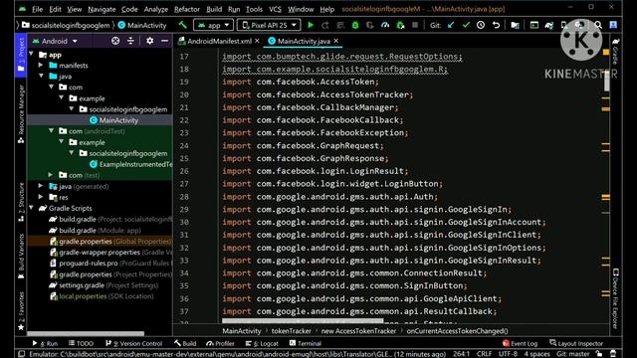Collapse the app module node
The image size is (637, 358).
pos(32,54)
